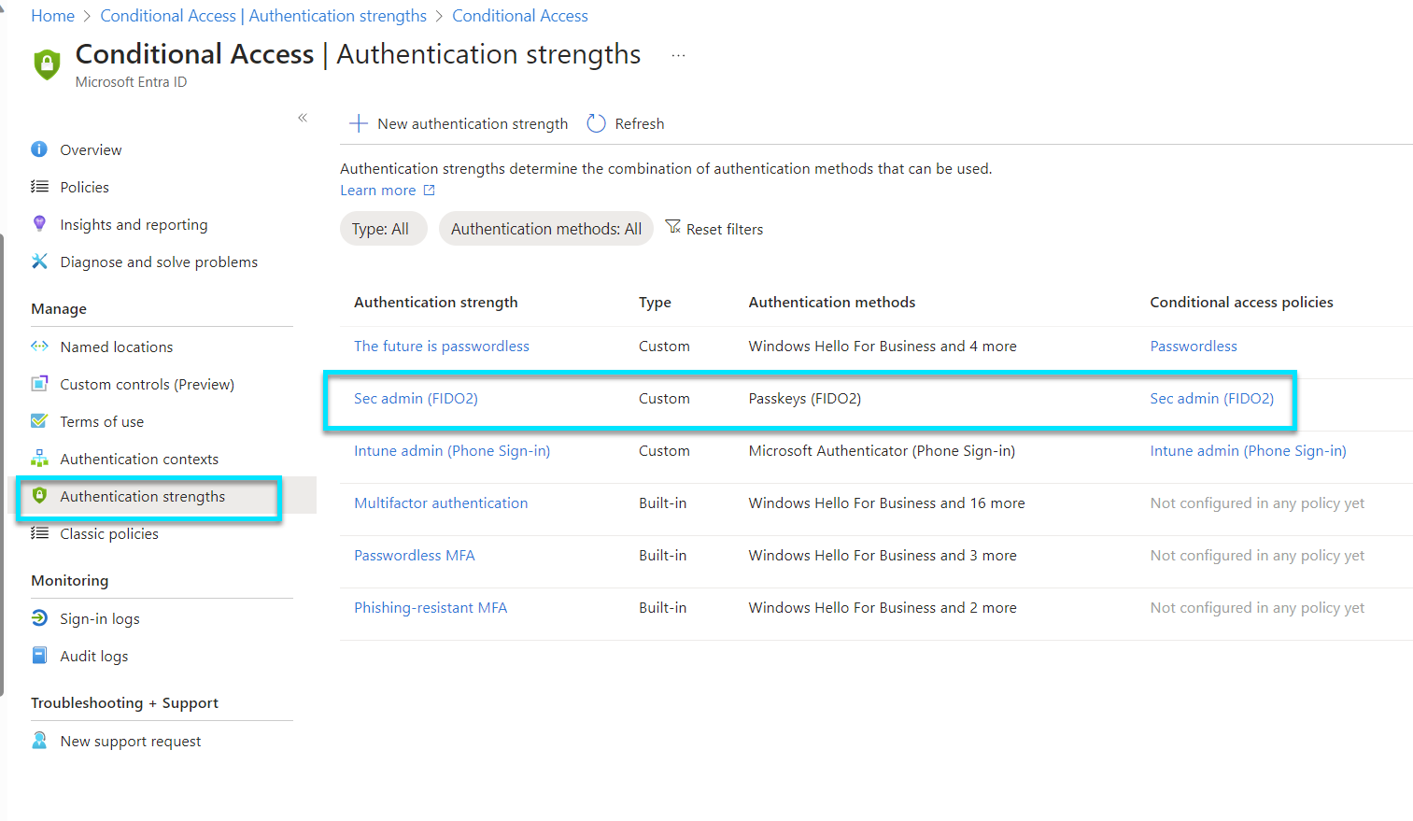The height and width of the screenshot is (821, 1413).
Task: Open Sec admin (FIDO2) authentication strength
Action: point(416,398)
